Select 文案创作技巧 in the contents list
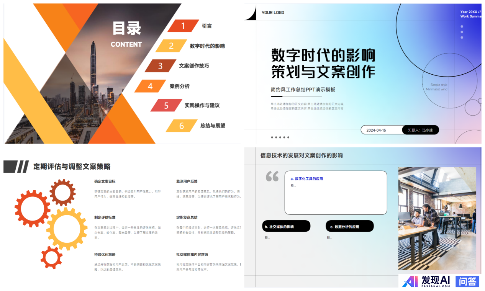The image size is (485, 291). point(194,66)
